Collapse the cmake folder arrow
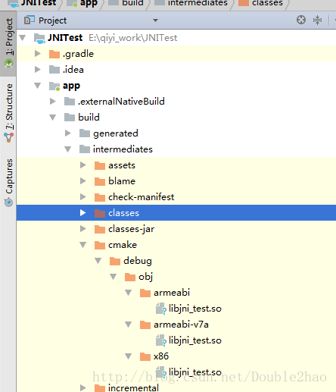This screenshot has height=392, width=336. click(x=83, y=245)
